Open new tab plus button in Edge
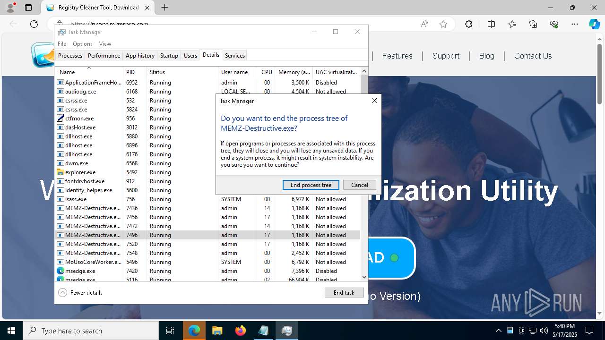The width and height of the screenshot is (605, 340). click(x=164, y=8)
